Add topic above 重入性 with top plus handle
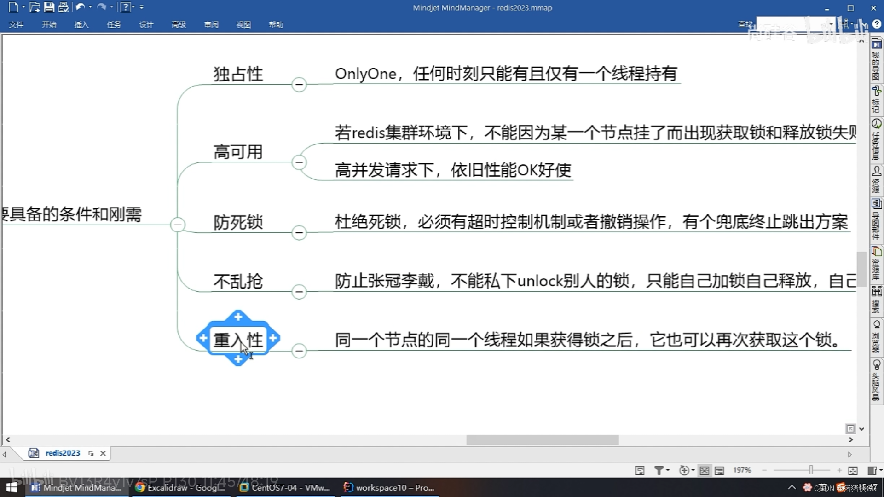This screenshot has width=884, height=497. click(x=238, y=317)
